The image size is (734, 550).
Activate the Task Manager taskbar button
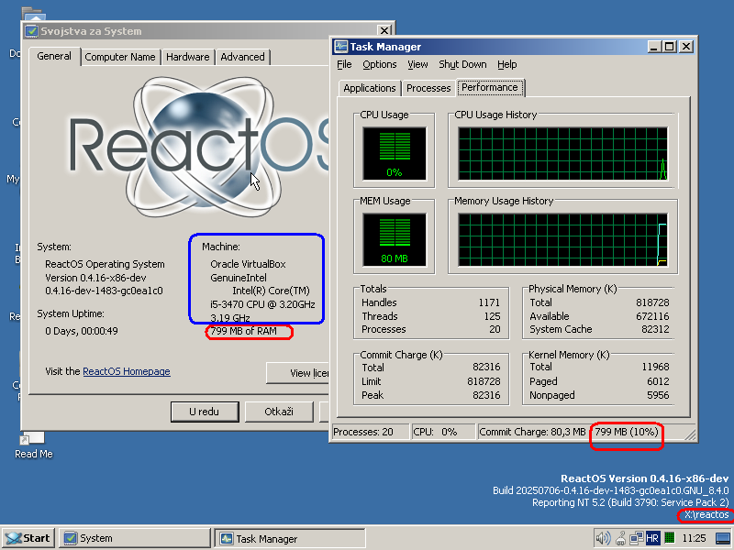(290, 538)
